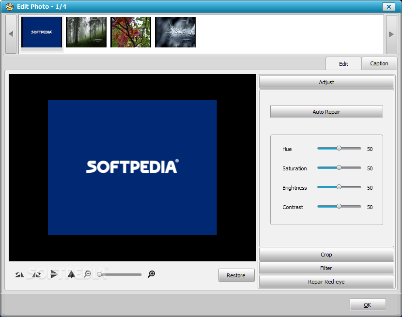The image size is (402, 317).
Task: Select the foggy forest thumbnail
Action: 86,32
